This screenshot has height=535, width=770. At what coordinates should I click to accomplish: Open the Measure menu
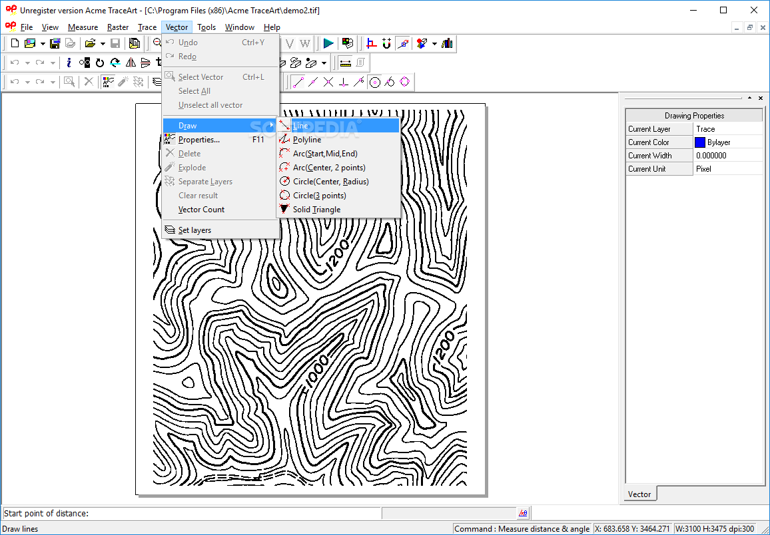tap(83, 27)
